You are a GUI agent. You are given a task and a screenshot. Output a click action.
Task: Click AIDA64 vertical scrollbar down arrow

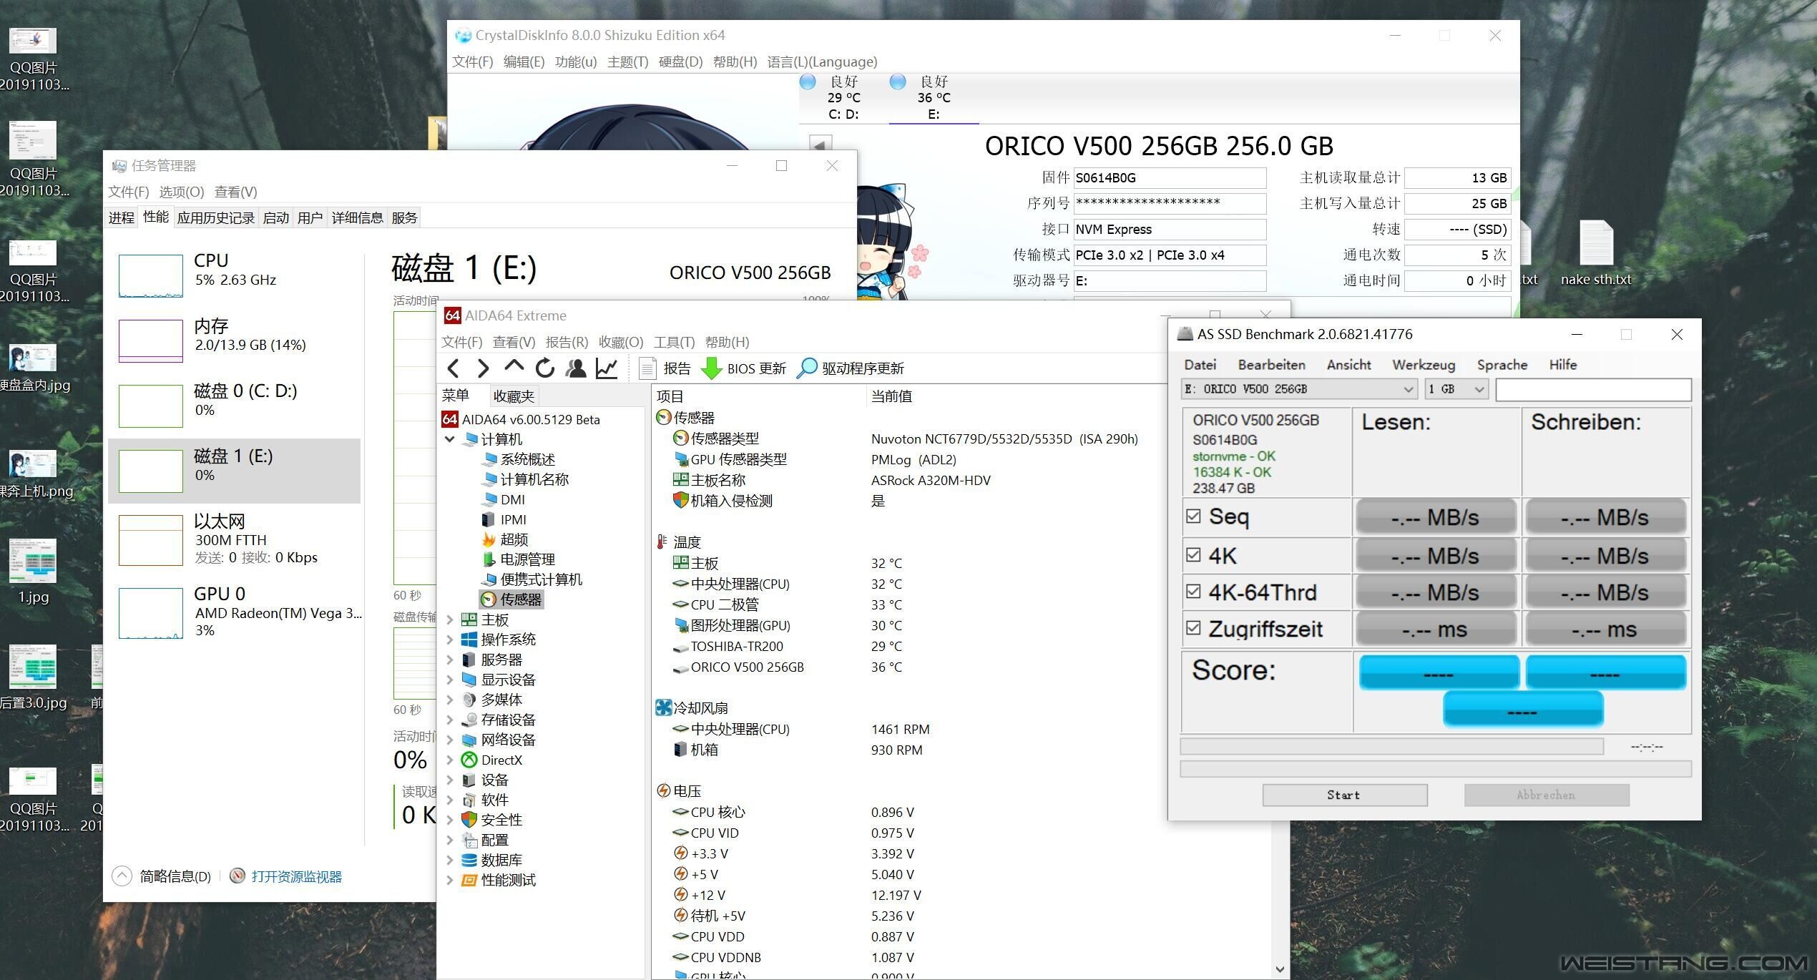click(1280, 969)
